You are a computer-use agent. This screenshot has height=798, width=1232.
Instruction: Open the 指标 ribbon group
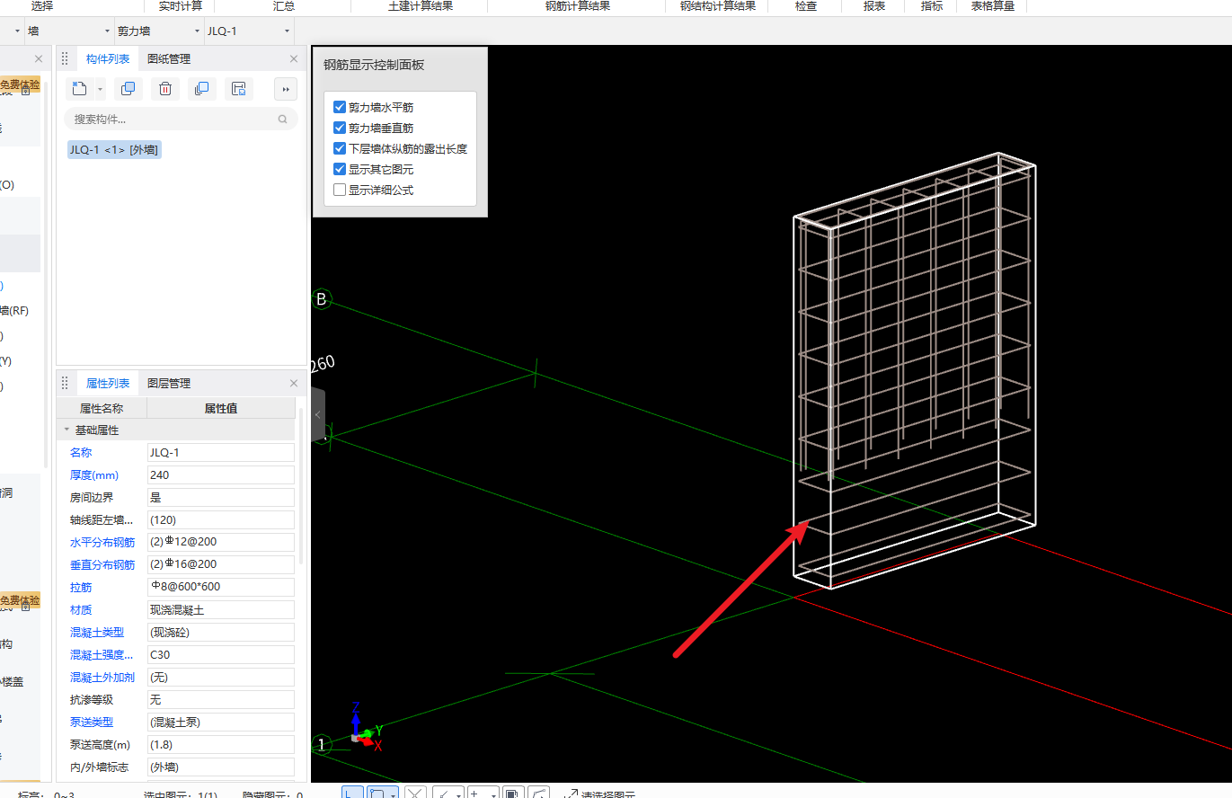(932, 6)
